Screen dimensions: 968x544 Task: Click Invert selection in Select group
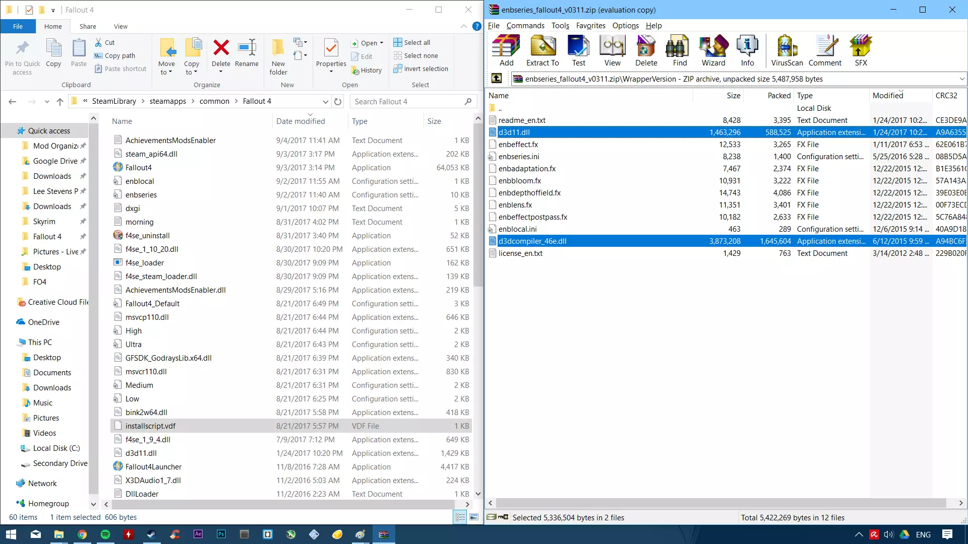point(420,69)
